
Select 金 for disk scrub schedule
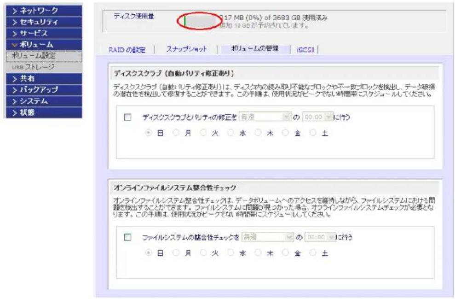(x=286, y=133)
